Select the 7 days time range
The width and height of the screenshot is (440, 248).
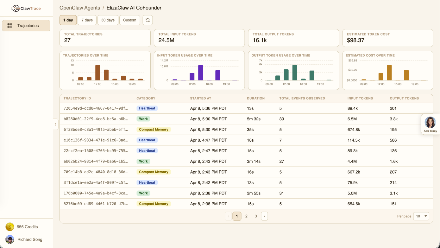[x=87, y=20]
